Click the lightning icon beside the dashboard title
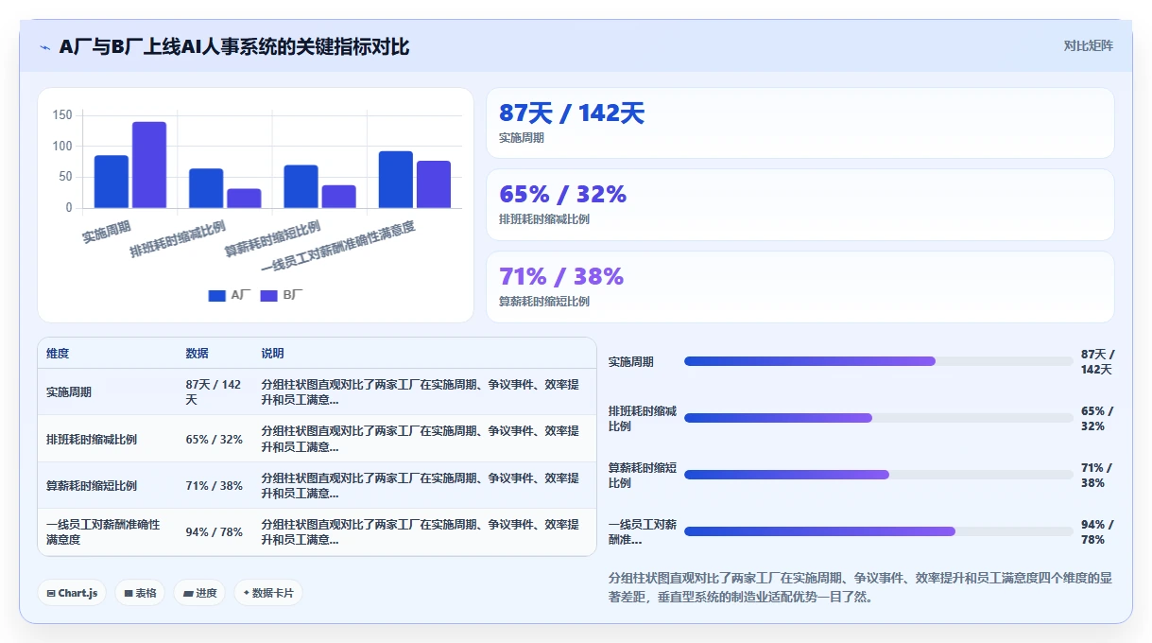 click(44, 47)
